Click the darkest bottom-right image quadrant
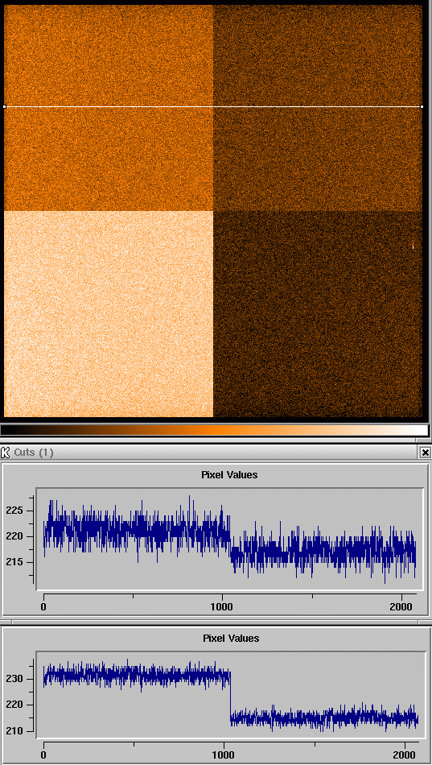The image size is (432, 765). (x=318, y=314)
